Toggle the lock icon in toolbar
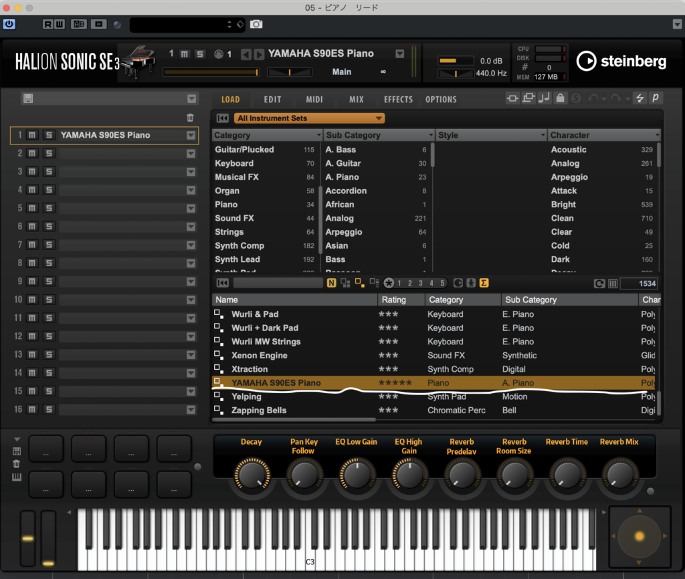Viewport: 685px width, 579px height. tap(560, 99)
